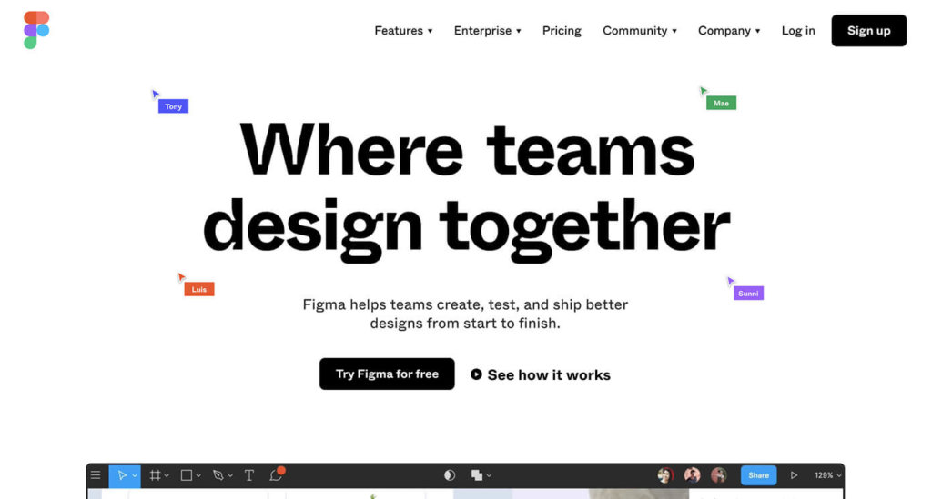This screenshot has width=932, height=499.
Task: Open the hamburger menu in the editor toolbar
Action: pos(96,475)
